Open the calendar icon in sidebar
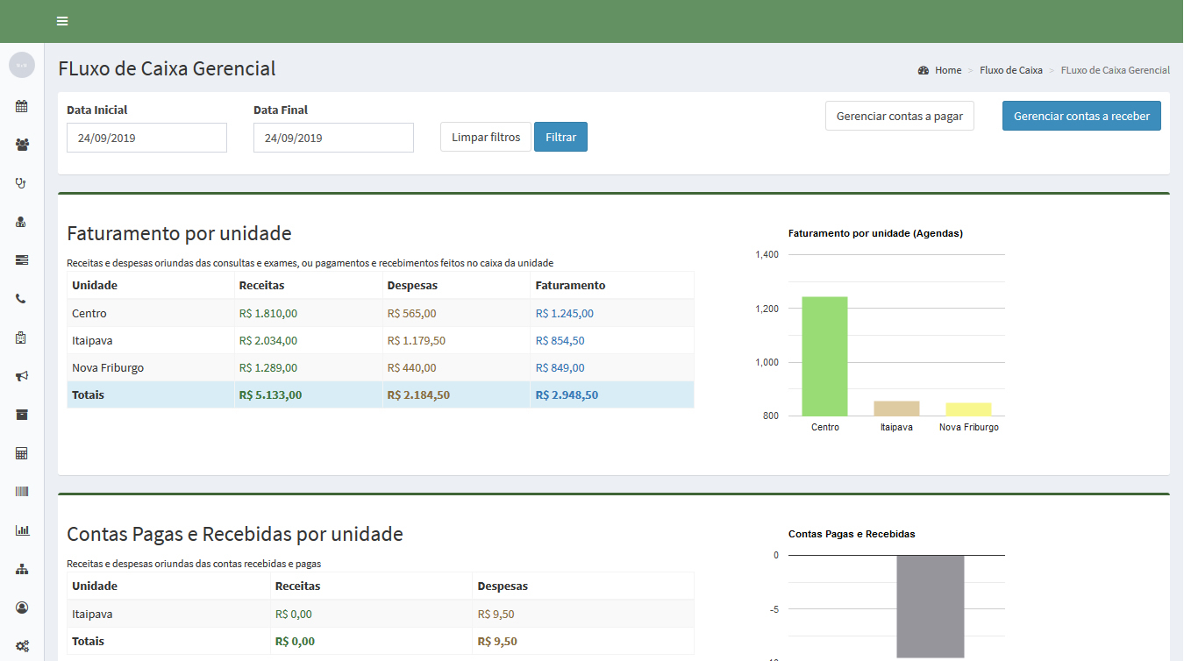Viewport: 1184px width, 661px height. (22, 106)
